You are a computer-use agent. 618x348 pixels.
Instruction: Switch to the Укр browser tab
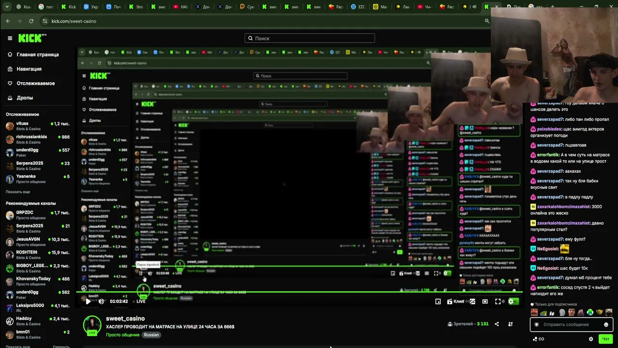(92, 7)
